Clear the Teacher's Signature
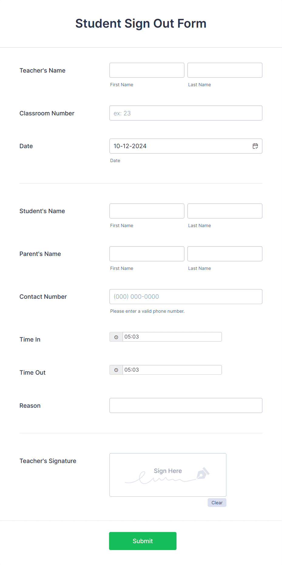This screenshot has height=565, width=282. coord(217,502)
